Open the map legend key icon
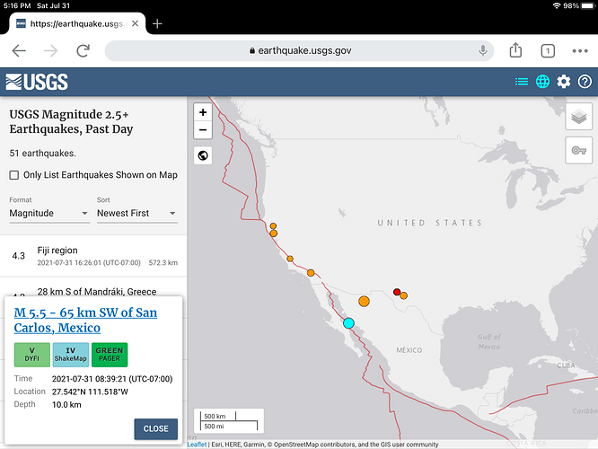The width and height of the screenshot is (598, 449). pyautogui.click(x=578, y=150)
